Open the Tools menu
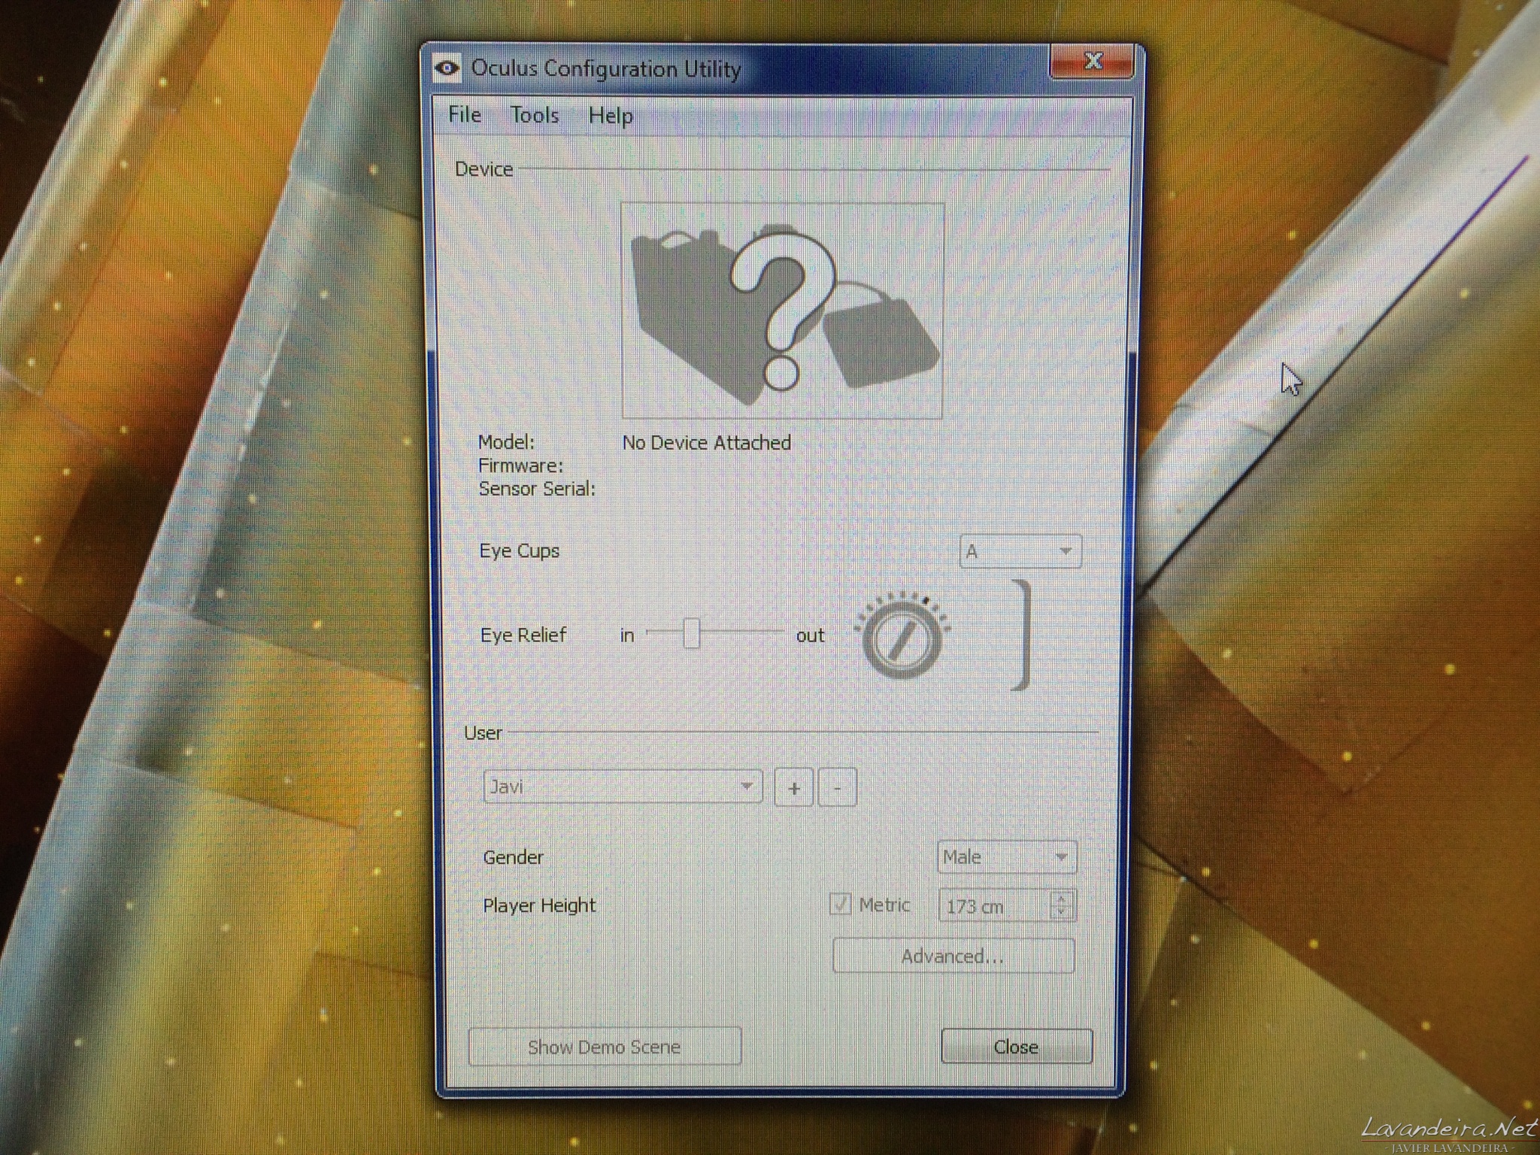 pos(535,115)
